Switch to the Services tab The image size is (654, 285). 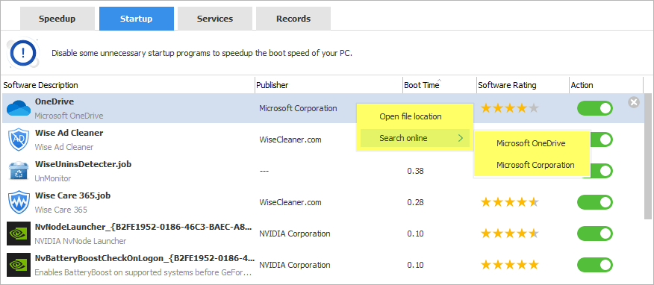[x=215, y=19]
